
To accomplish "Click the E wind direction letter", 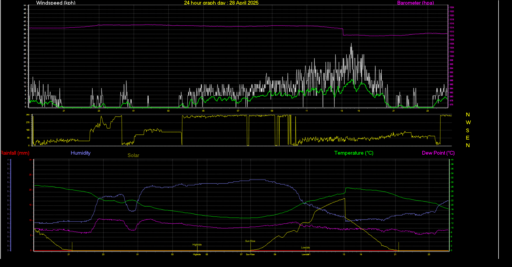I will (468, 138).
